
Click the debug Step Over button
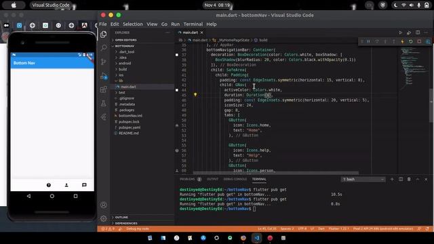click(x=377, y=41)
